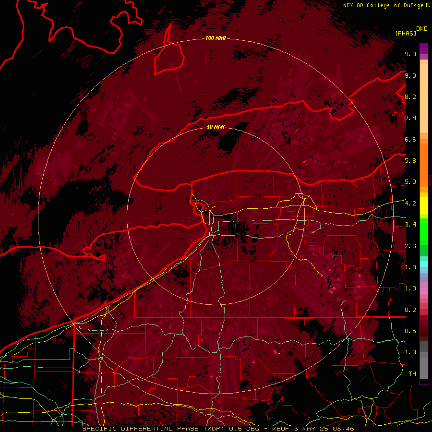
Task: Click the 9.8 legend value
Action: [410, 54]
